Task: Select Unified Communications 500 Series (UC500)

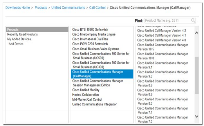Action: point(101,56)
